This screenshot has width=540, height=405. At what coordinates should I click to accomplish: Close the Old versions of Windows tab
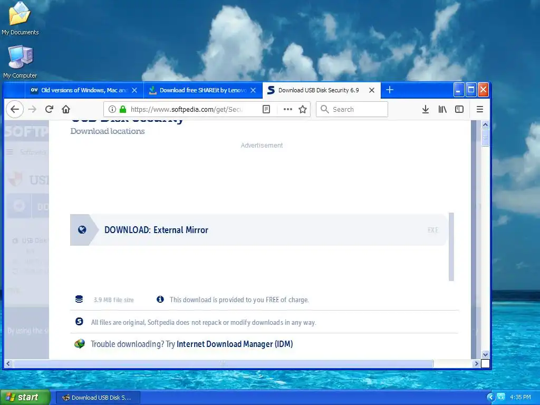[134, 90]
